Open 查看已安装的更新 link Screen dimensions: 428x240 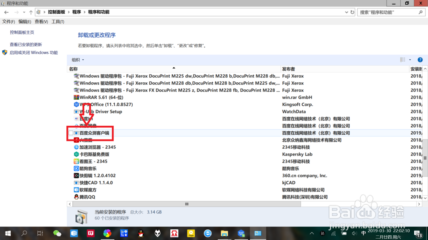[x=26, y=45]
